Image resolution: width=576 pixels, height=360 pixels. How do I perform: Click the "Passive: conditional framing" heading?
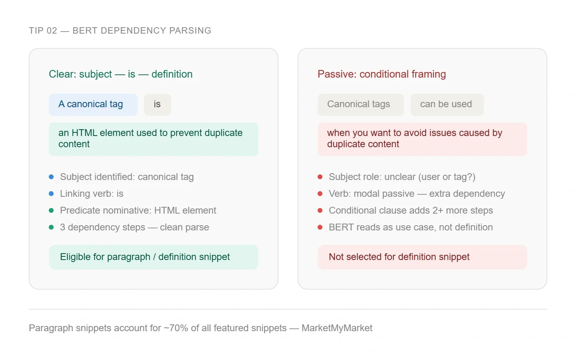pyautogui.click(x=382, y=74)
